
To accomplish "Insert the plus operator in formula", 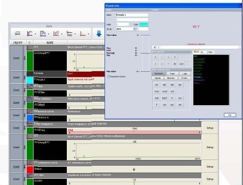I will click(156, 57).
